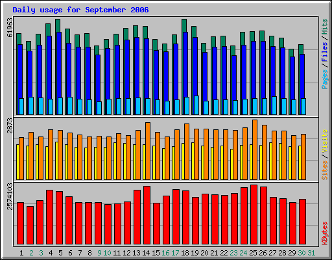Click day label 29 on the axis

[292, 253]
